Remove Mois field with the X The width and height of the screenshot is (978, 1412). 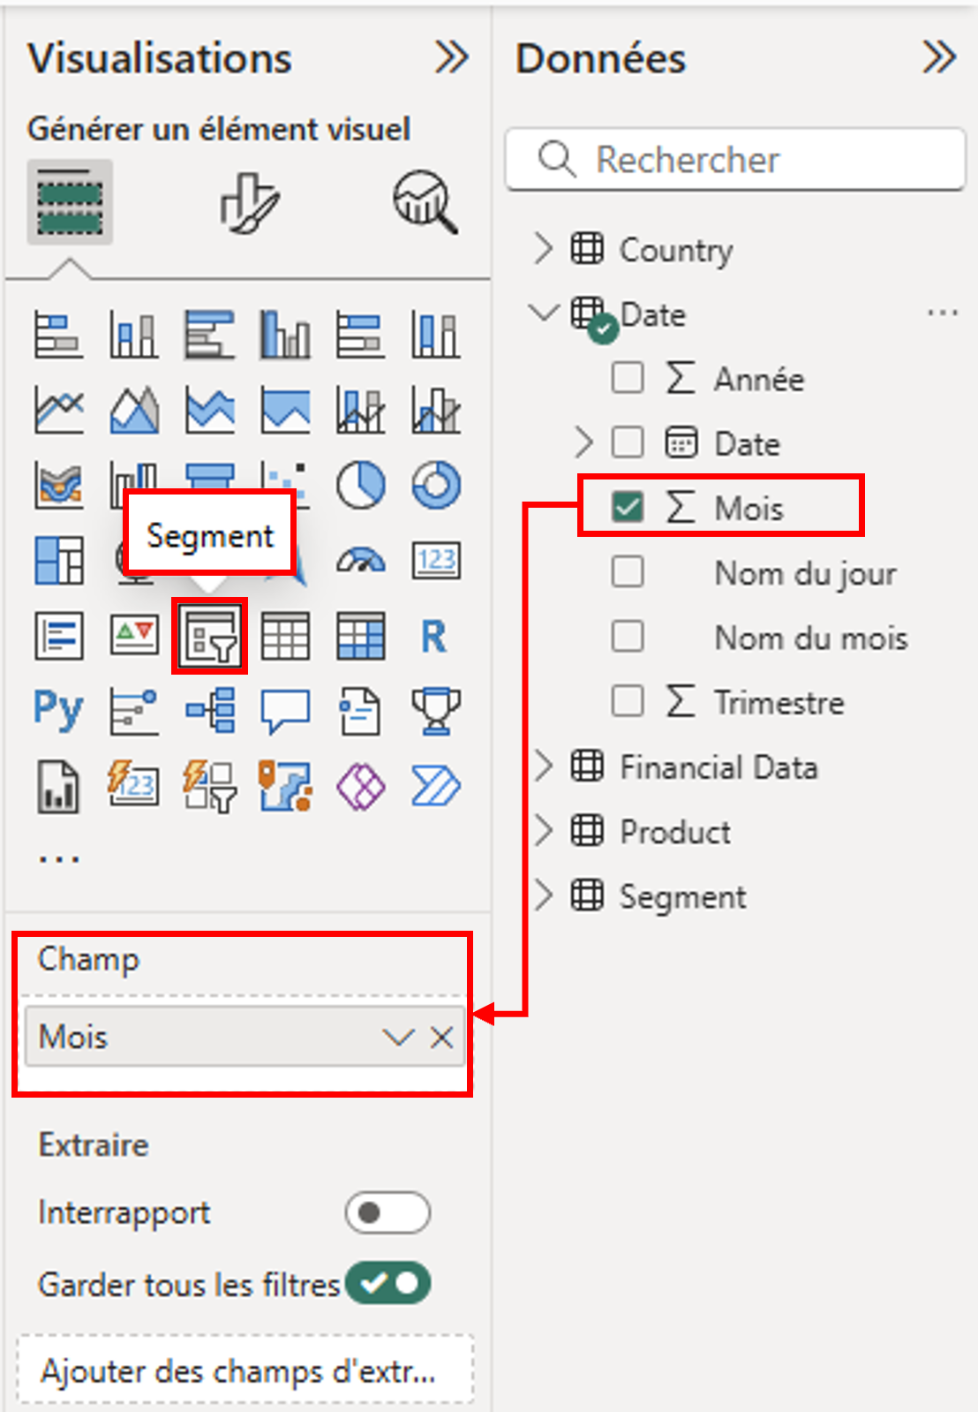click(442, 1037)
